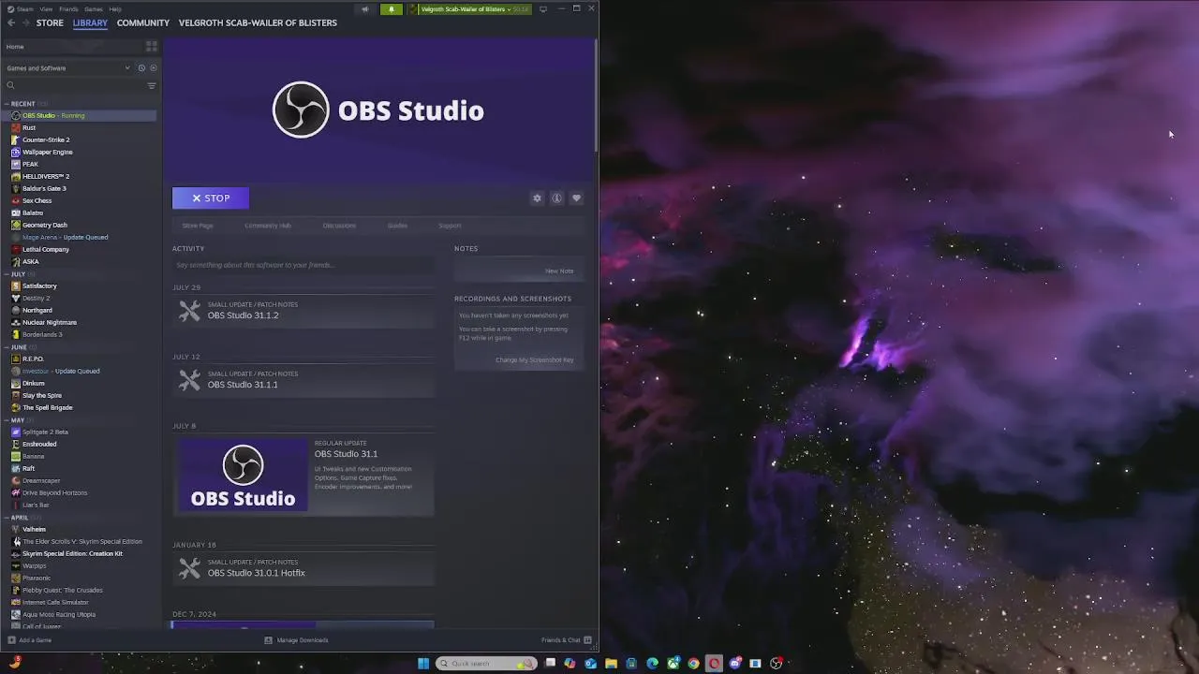The image size is (1199, 674).
Task: Open File Explorer from the taskbar
Action: tap(611, 664)
